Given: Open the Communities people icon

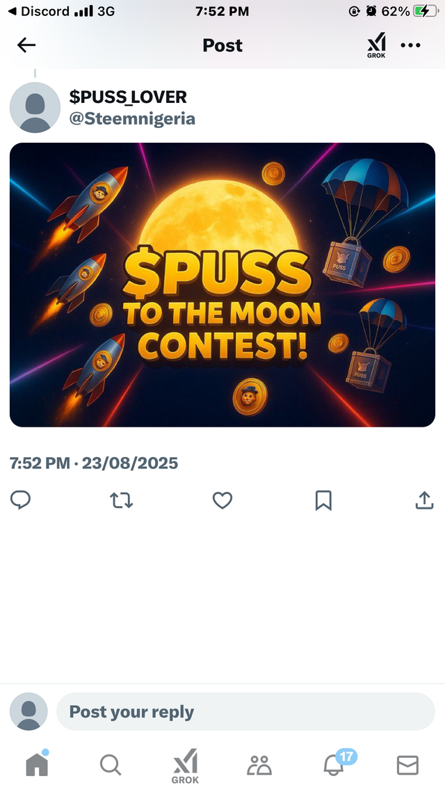Looking at the screenshot, I should pos(259,766).
